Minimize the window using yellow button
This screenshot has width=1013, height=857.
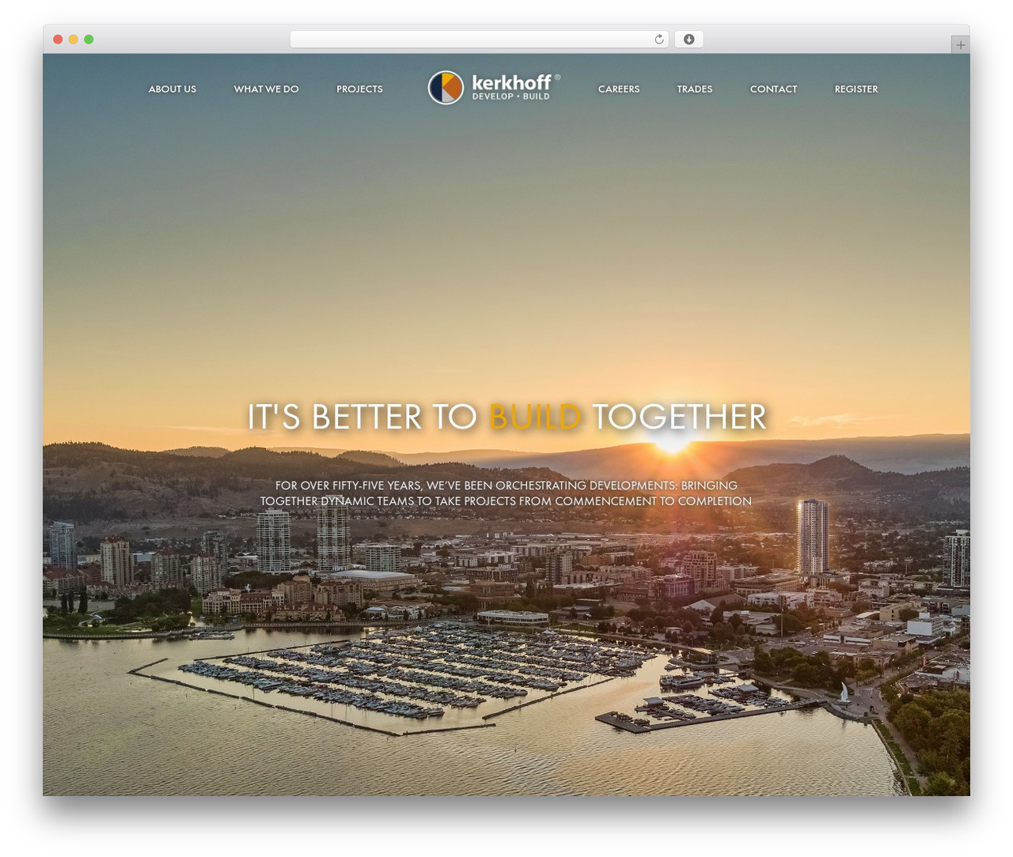(73, 40)
